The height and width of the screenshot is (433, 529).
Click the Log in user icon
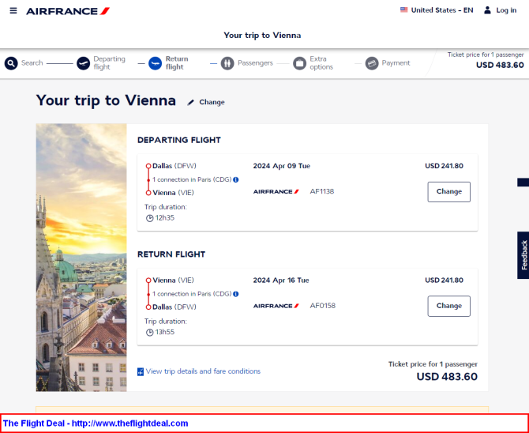click(x=487, y=10)
